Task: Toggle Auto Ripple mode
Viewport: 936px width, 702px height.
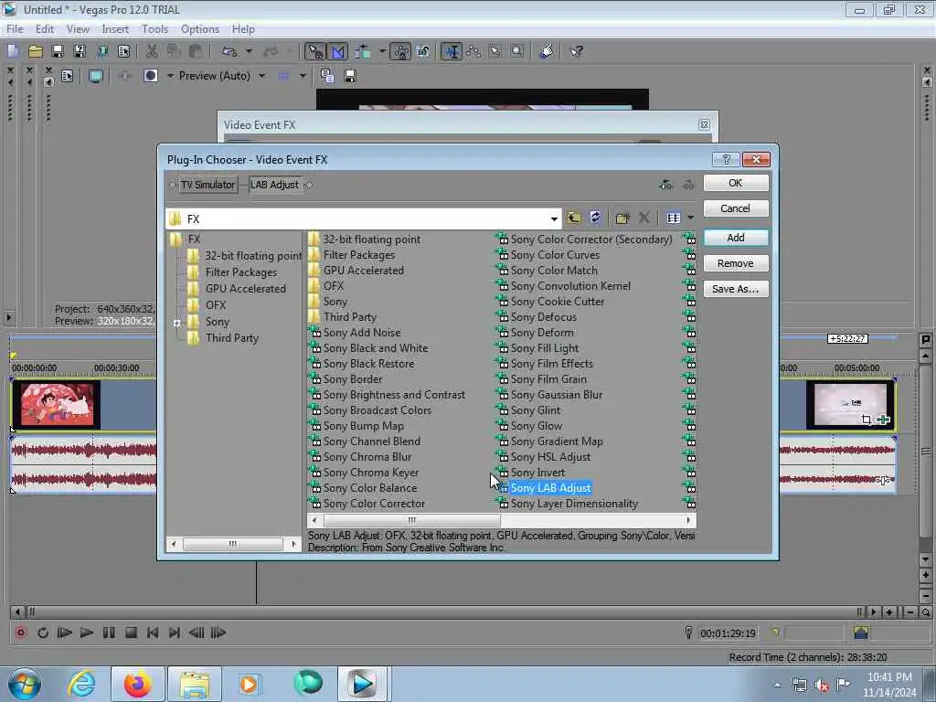Action: pyautogui.click(x=364, y=51)
